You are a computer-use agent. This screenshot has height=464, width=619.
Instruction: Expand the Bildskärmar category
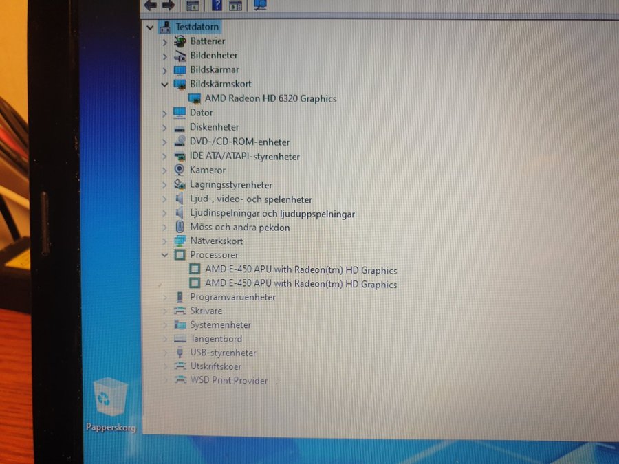[x=165, y=71]
